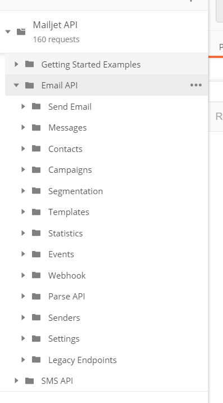223x403 pixels.
Task: Expand the Contacts folder arrow
Action: tap(23, 149)
